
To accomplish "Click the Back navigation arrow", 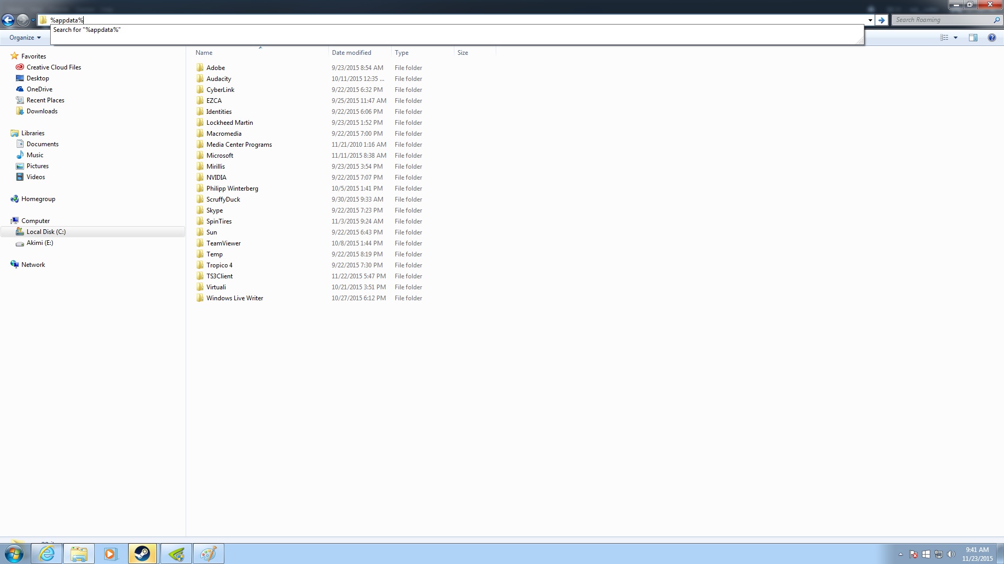I will [x=8, y=20].
